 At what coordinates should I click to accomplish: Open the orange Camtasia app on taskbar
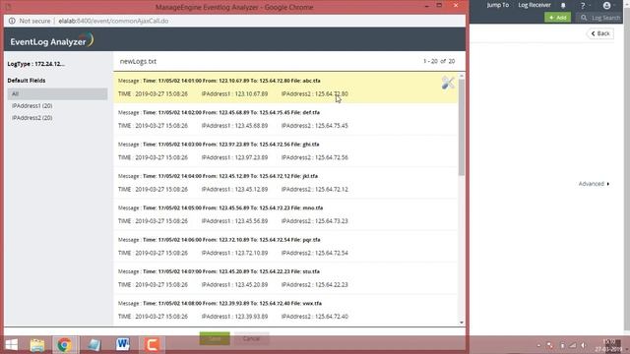tap(152, 345)
